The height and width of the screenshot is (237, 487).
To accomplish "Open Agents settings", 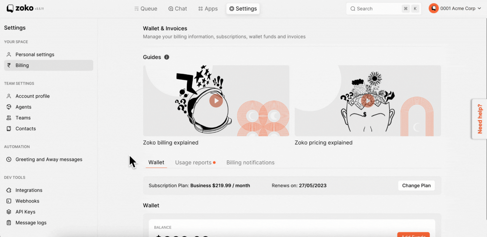I will (x=49, y=107).
